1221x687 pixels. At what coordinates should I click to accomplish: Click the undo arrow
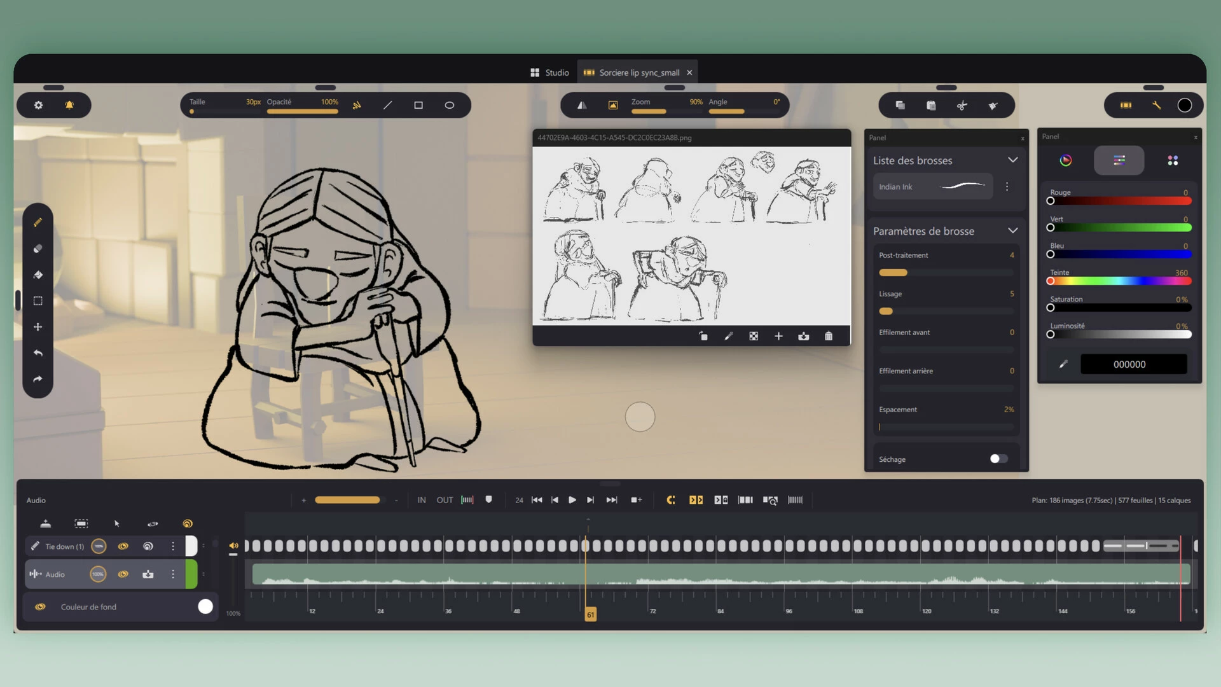tap(38, 353)
